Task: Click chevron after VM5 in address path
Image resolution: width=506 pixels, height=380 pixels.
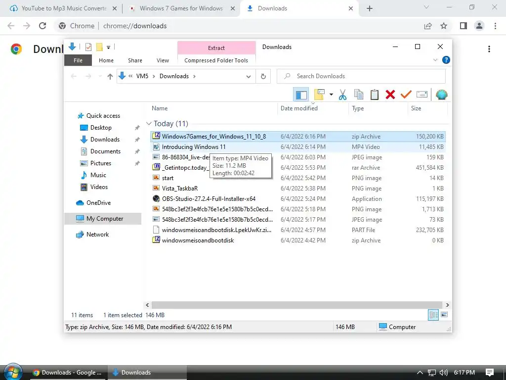Action: (154, 76)
